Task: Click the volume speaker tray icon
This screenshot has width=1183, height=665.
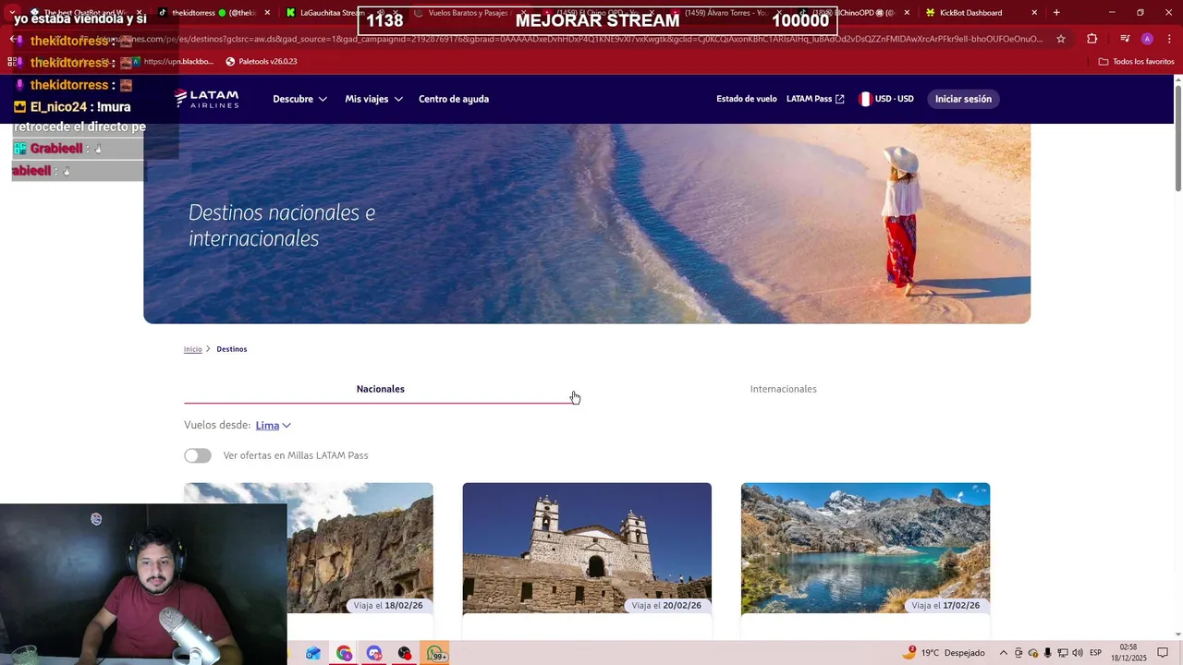Action: point(1078,653)
